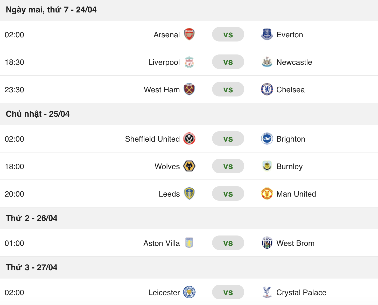Select the Leeds shield crest

pos(189,194)
